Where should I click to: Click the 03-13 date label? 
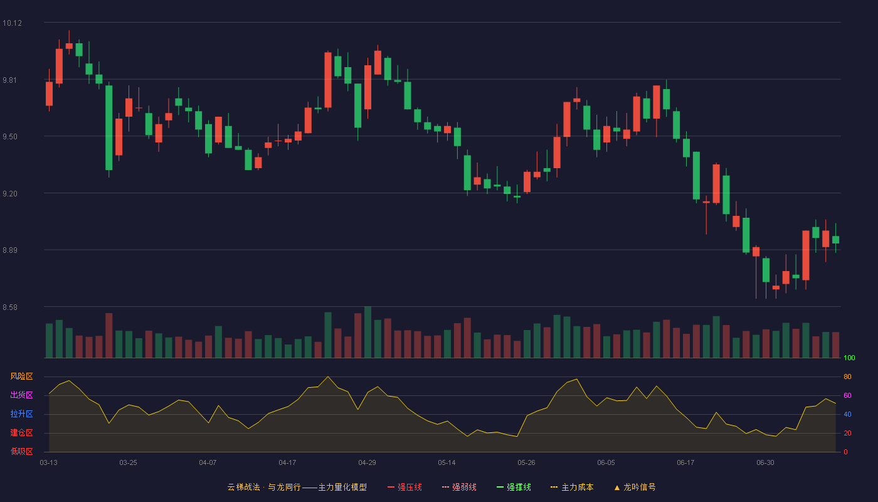(x=48, y=462)
